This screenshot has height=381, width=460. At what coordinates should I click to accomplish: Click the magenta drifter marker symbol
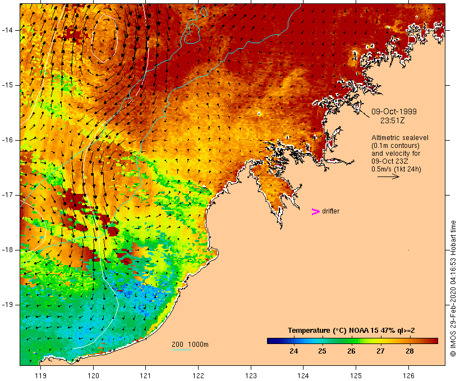(316, 212)
